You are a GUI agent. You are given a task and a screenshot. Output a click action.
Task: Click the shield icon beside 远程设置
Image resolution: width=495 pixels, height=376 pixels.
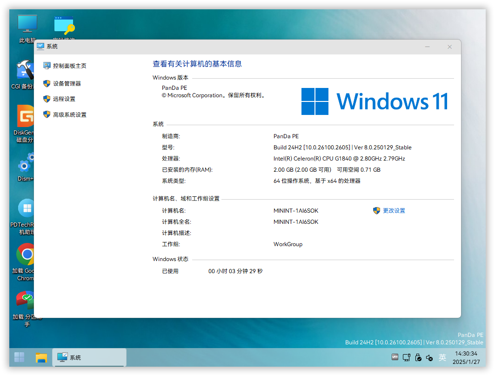[47, 99]
